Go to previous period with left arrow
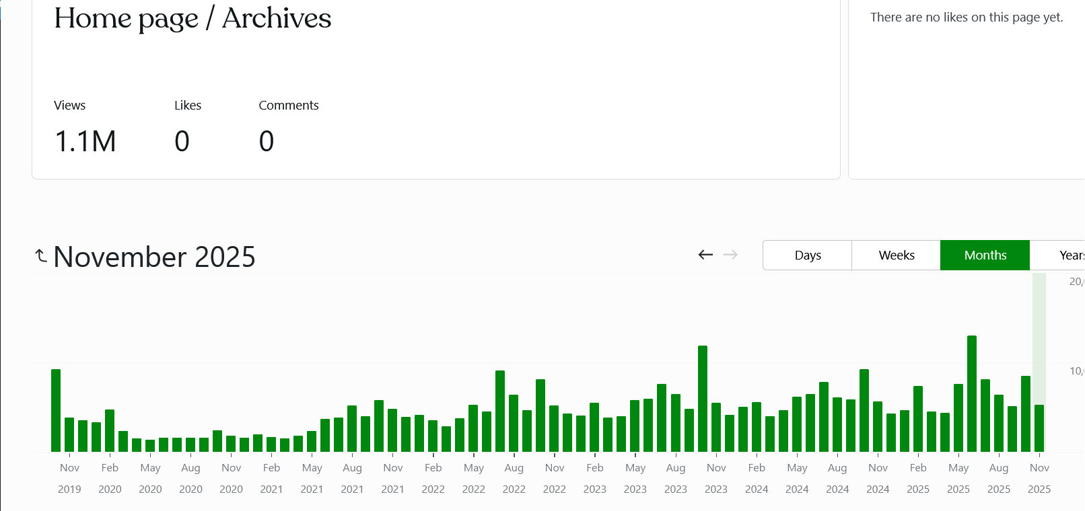The height and width of the screenshot is (511, 1085). click(x=705, y=255)
